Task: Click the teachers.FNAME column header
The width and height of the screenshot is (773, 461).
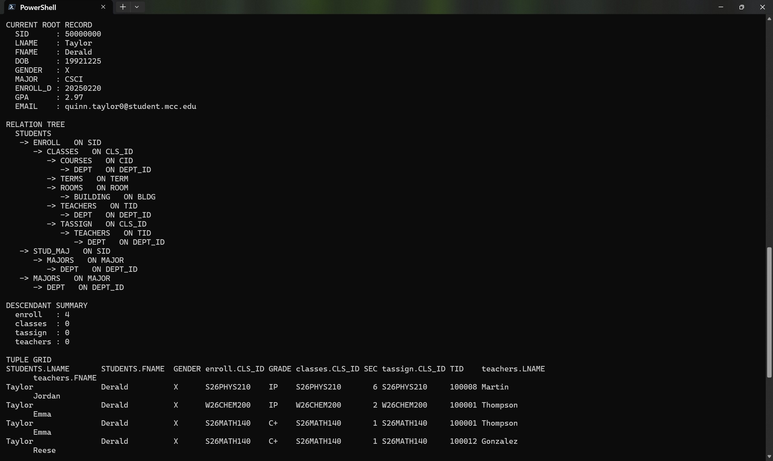Action: pos(65,378)
